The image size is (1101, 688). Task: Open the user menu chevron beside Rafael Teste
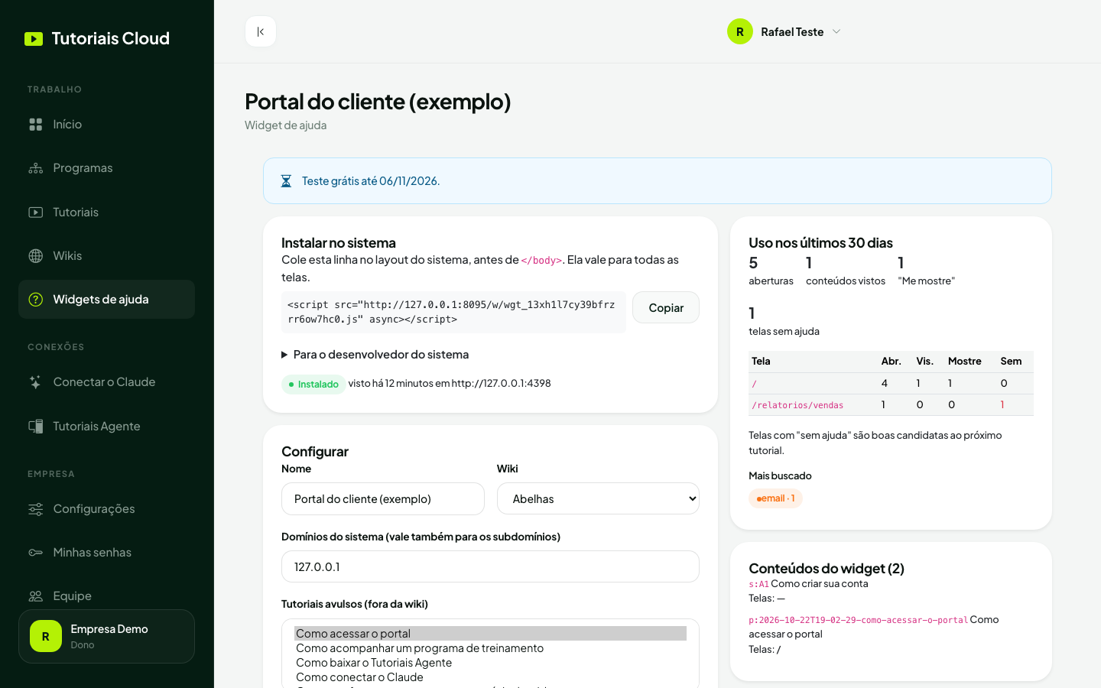pyautogui.click(x=836, y=31)
